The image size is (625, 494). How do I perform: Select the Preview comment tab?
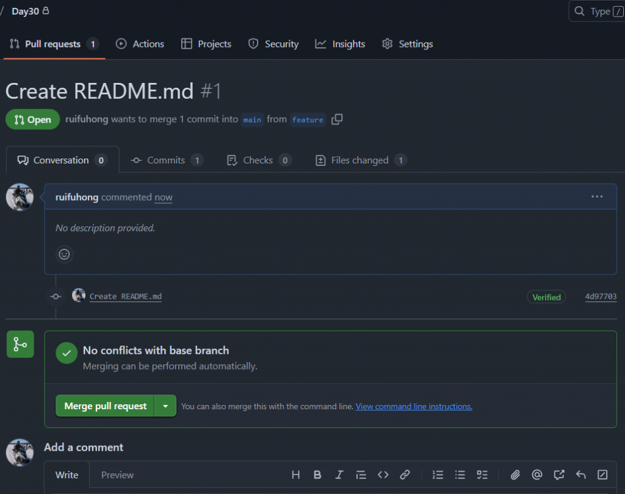coord(117,475)
